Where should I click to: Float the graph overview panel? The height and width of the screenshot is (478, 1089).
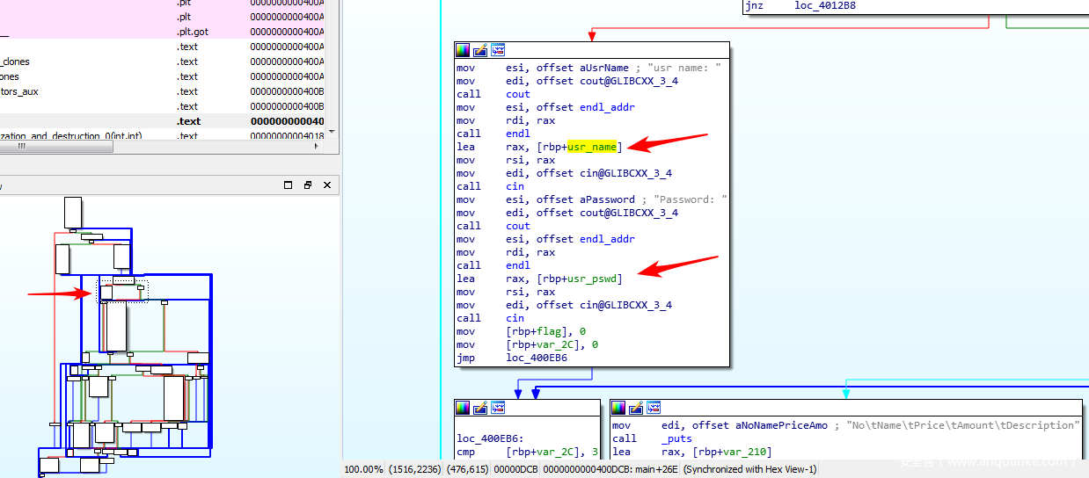[308, 185]
